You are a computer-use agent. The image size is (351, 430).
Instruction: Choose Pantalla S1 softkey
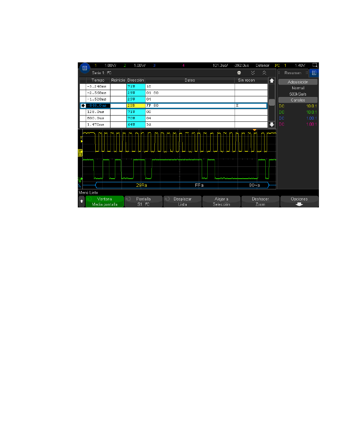tap(143, 202)
